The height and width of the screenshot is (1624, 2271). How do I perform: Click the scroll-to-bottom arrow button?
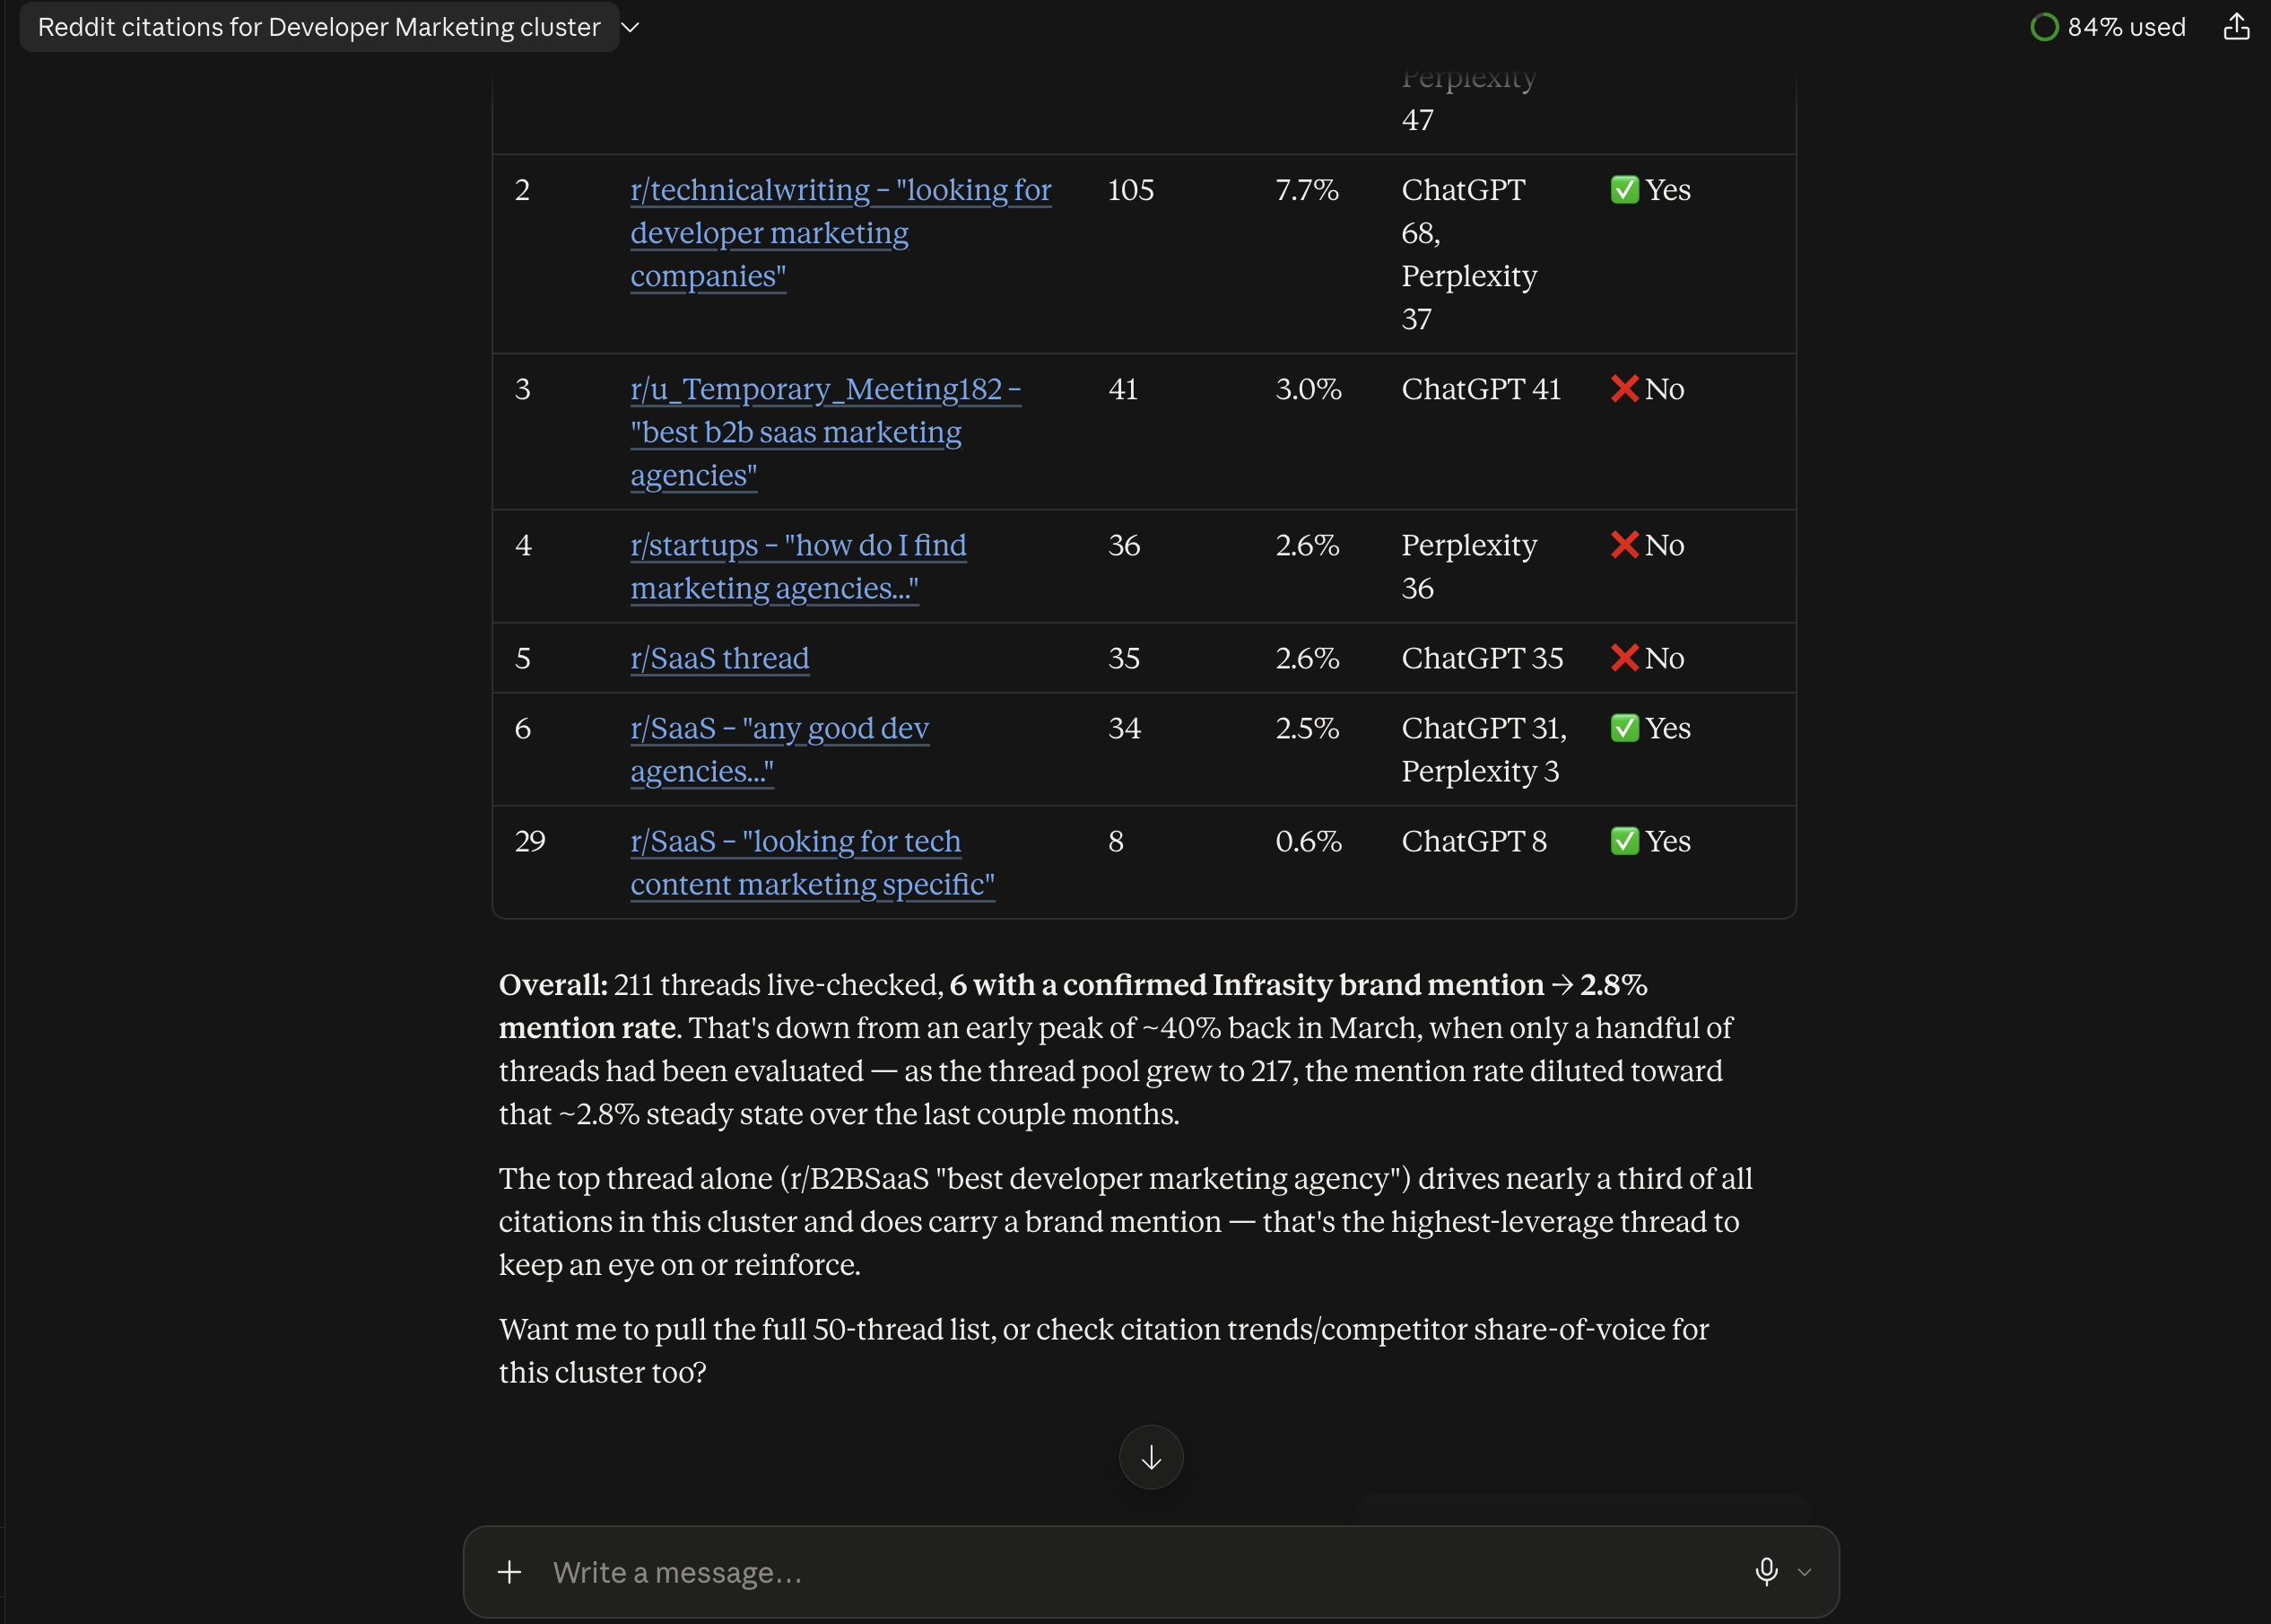(1151, 1457)
